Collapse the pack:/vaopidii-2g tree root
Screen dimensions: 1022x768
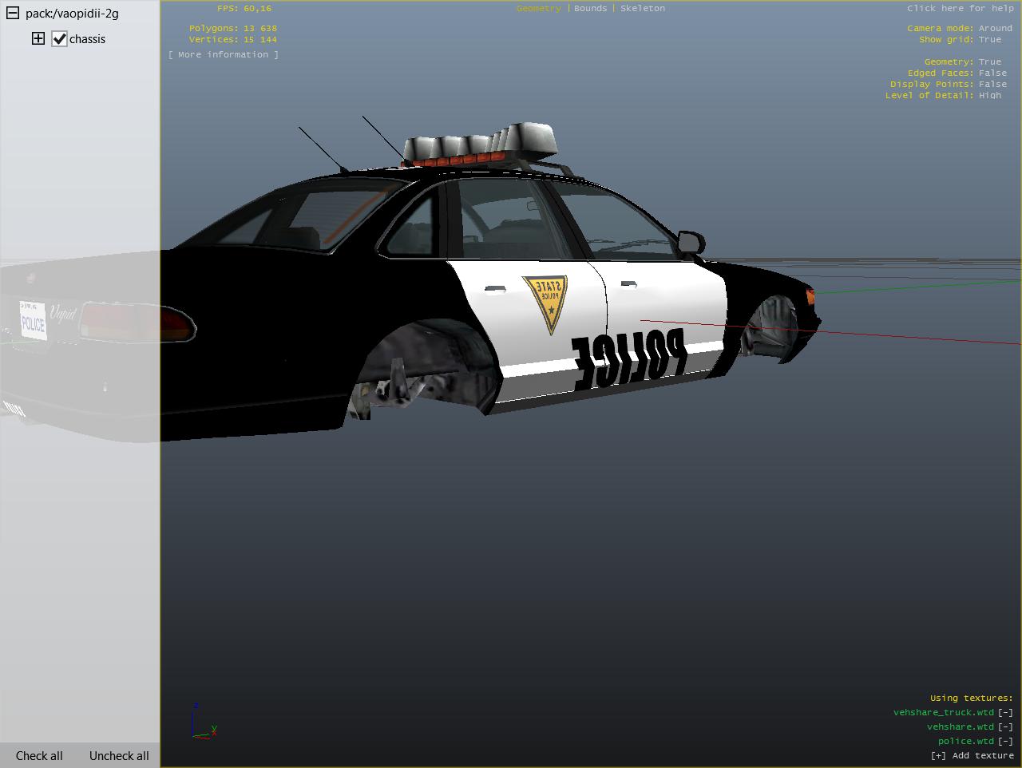point(13,14)
